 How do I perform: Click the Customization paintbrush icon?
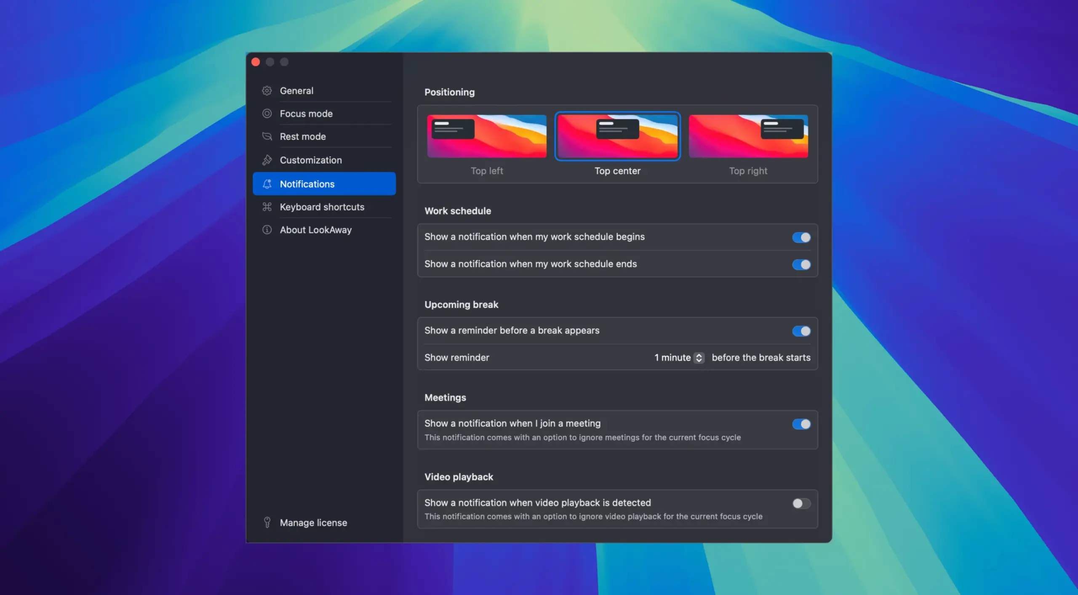(267, 160)
